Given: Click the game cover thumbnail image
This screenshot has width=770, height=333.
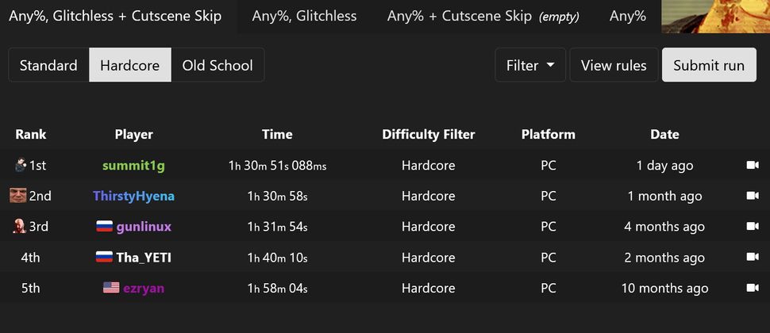Looking at the screenshot, I should tap(716, 16).
